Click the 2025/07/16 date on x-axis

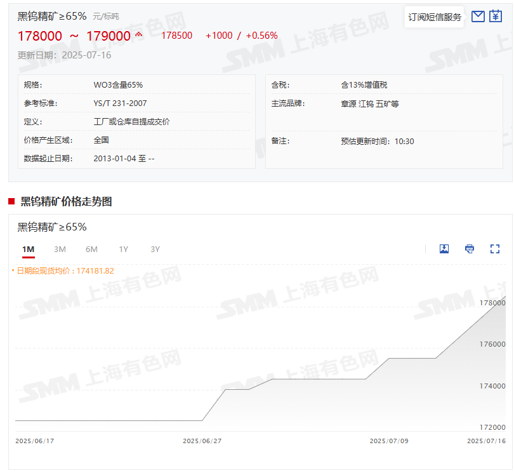click(485, 441)
